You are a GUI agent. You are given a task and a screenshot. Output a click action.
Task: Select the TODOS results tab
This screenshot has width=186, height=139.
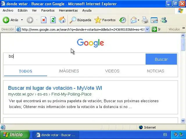(26, 71)
